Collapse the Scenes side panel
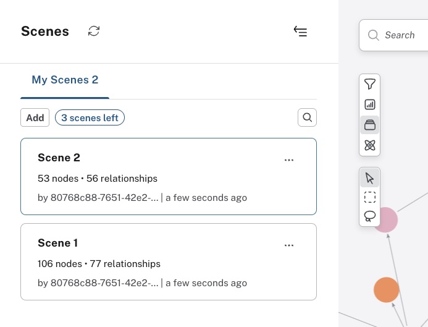The height and width of the screenshot is (327, 428). [300, 31]
